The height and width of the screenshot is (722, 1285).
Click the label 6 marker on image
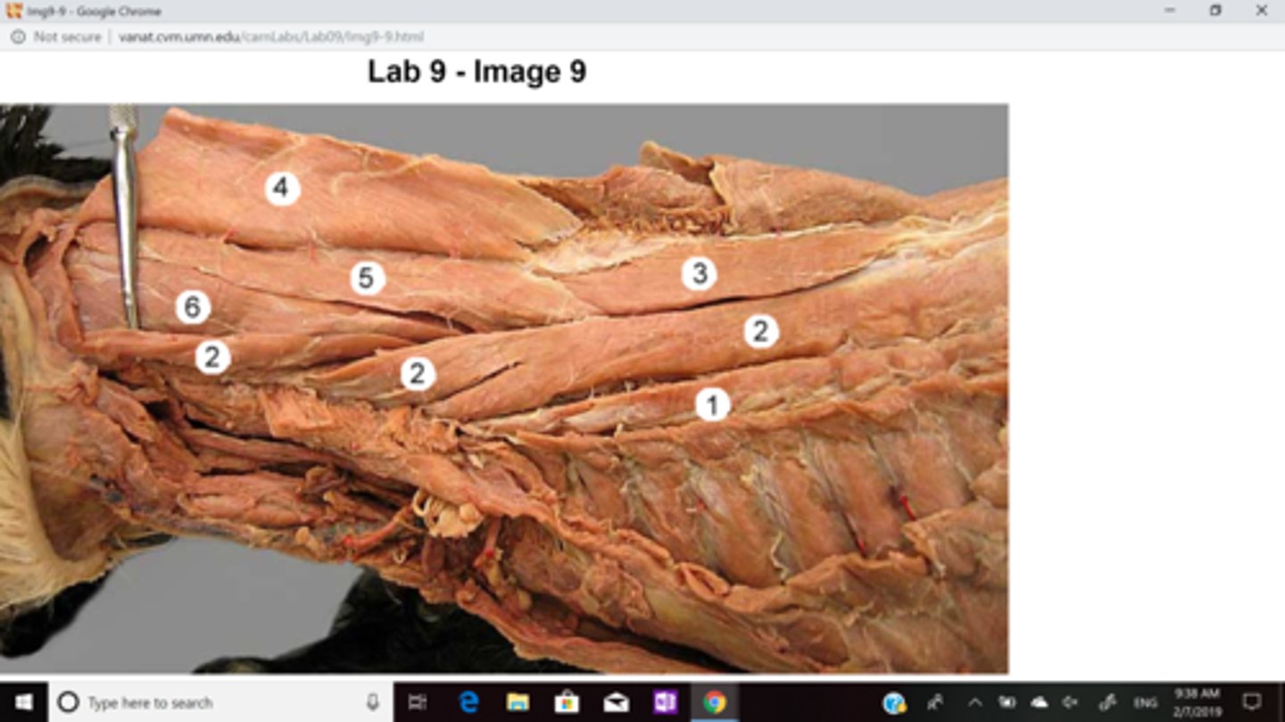tap(192, 307)
